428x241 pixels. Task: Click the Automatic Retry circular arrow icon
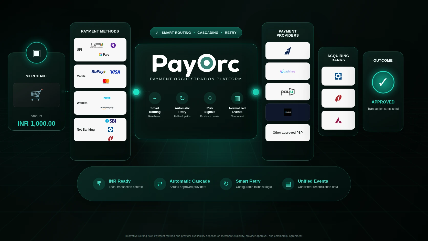click(x=182, y=98)
